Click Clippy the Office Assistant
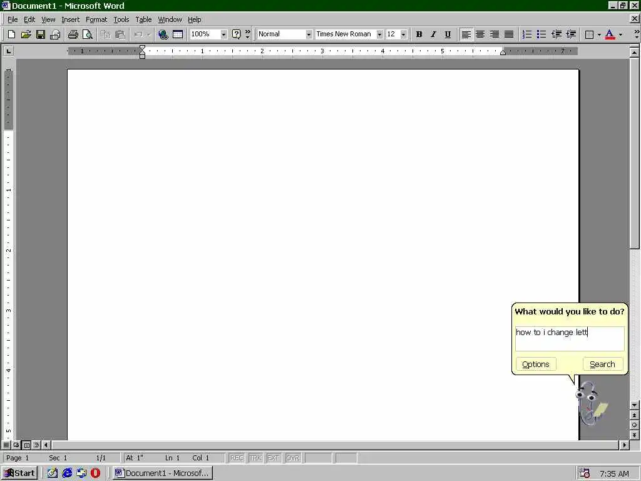641x481 pixels. coord(591,403)
